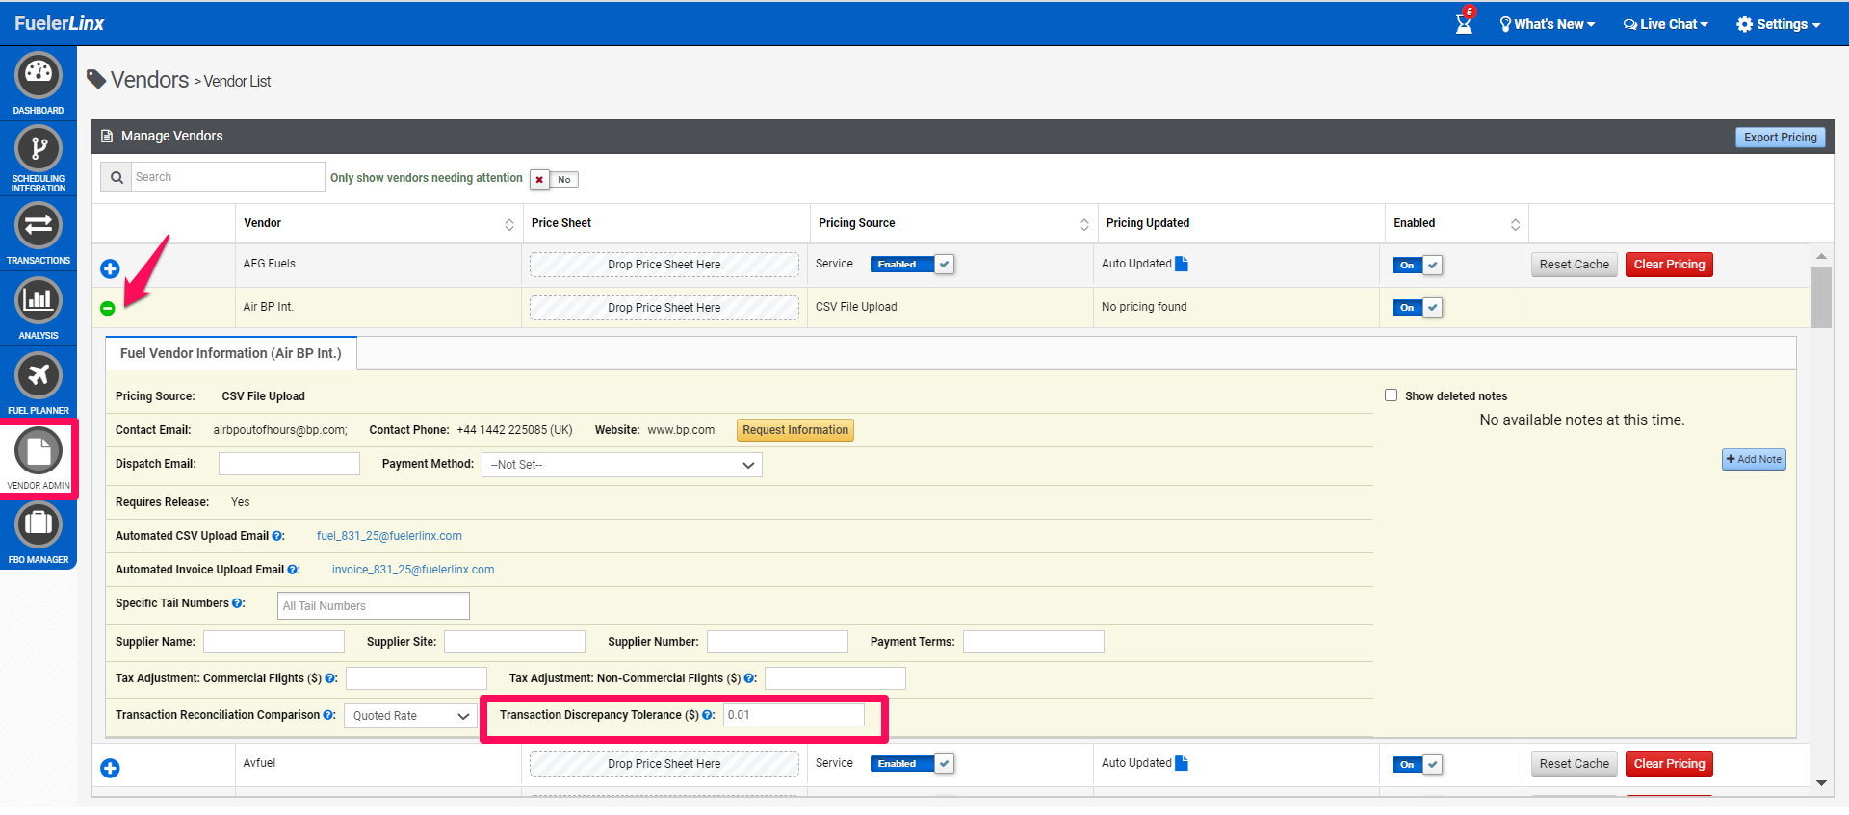This screenshot has height=815, width=1849.
Task: Open the What's New menu
Action: coord(1548,24)
